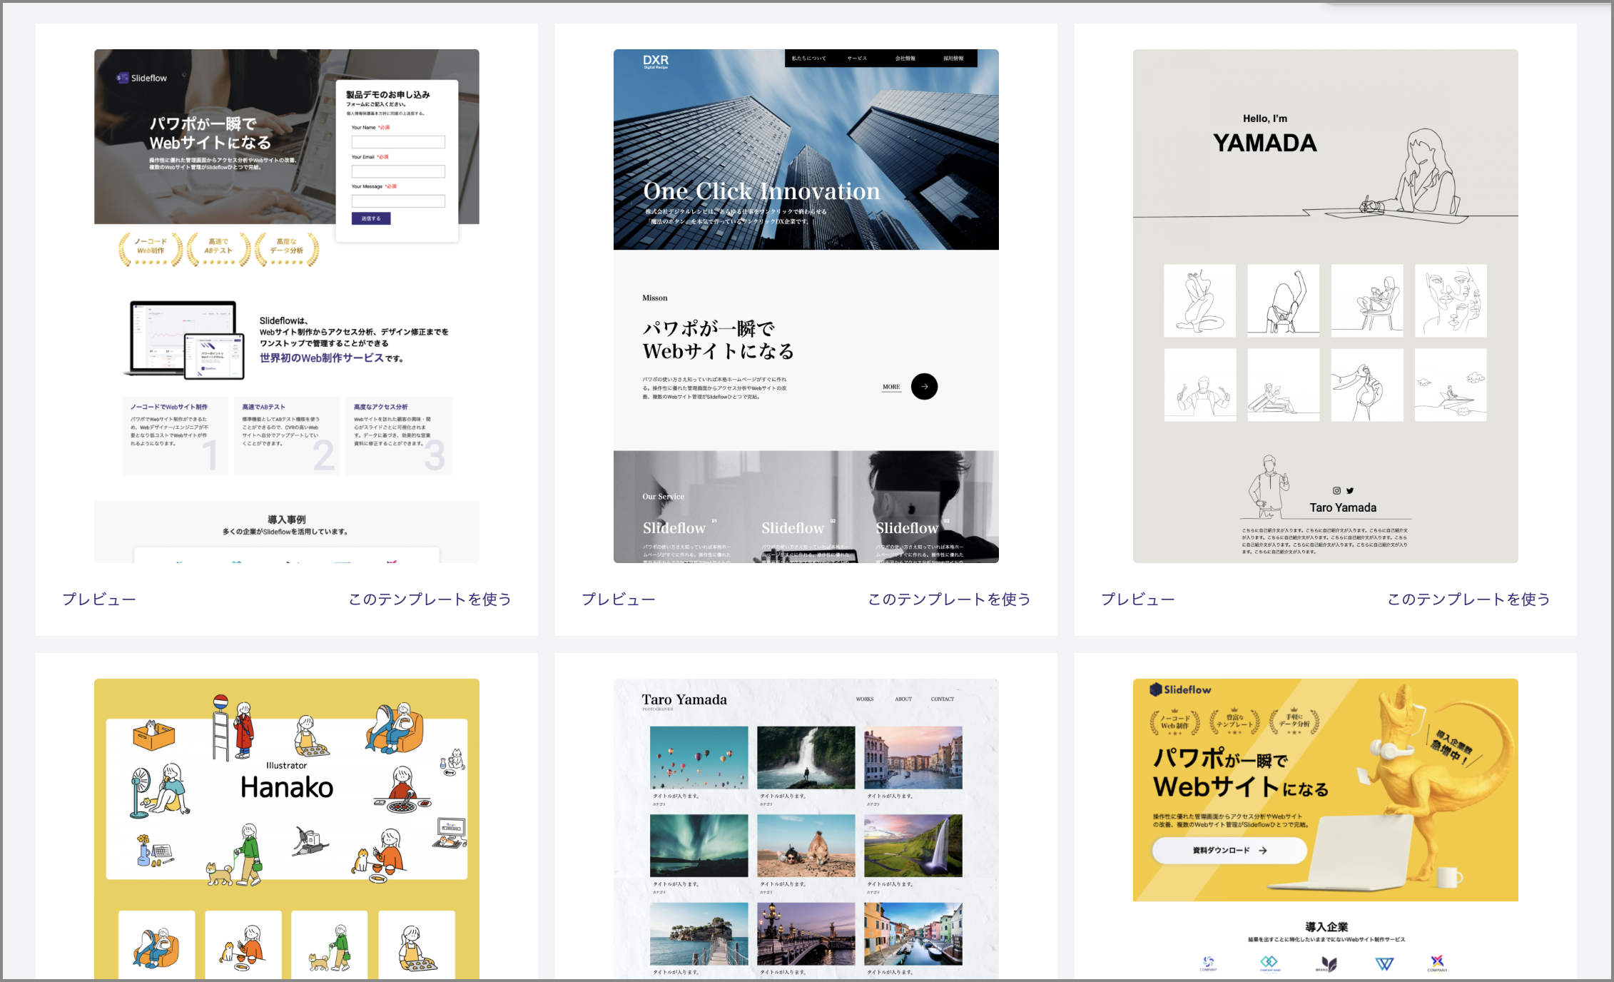
Task: Click the Twitter icon above Taro Yamada
Action: (1350, 490)
